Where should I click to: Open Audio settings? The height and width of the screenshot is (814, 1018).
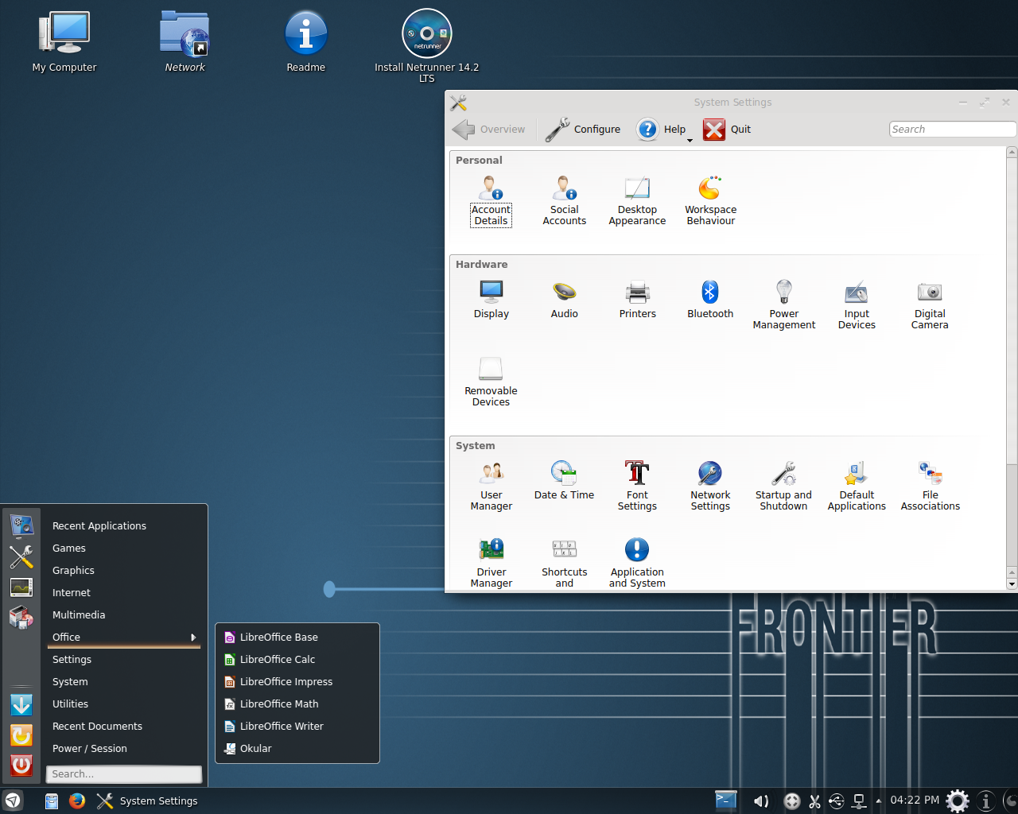click(565, 299)
